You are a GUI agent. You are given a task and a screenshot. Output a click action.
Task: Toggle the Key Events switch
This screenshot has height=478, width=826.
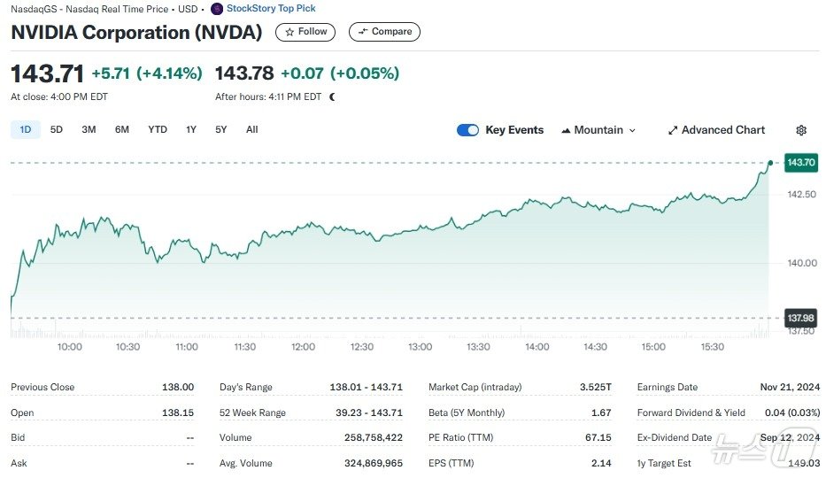tap(467, 130)
